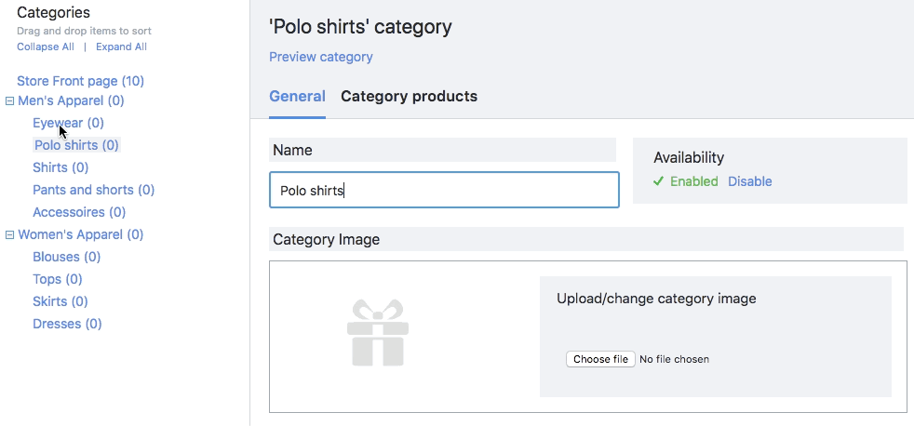Select the Skirts category
The image size is (914, 426).
click(x=60, y=301)
